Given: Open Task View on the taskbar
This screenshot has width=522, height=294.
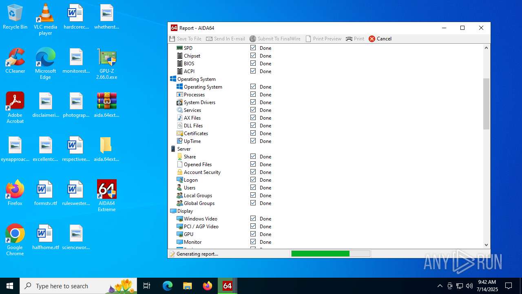Looking at the screenshot, I should pyautogui.click(x=147, y=286).
